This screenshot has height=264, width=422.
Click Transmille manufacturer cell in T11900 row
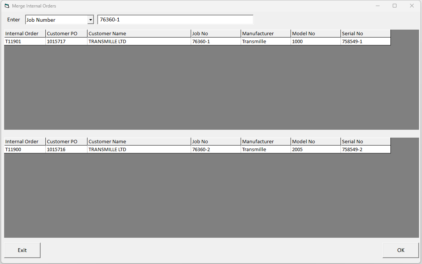[266, 150]
